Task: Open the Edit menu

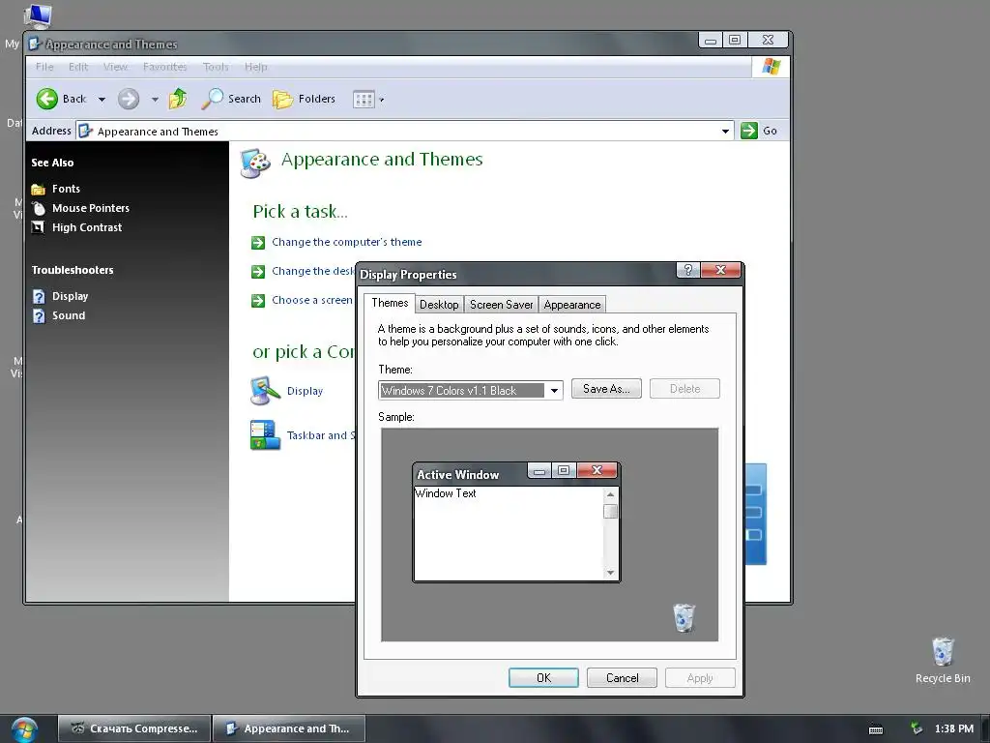Action: (x=78, y=67)
